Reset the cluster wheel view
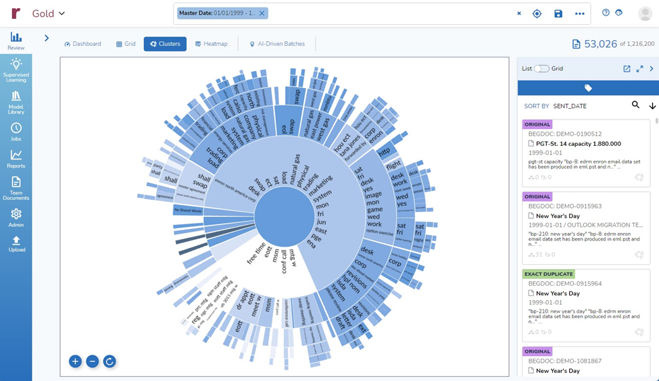The height and width of the screenshot is (381, 659). click(109, 361)
